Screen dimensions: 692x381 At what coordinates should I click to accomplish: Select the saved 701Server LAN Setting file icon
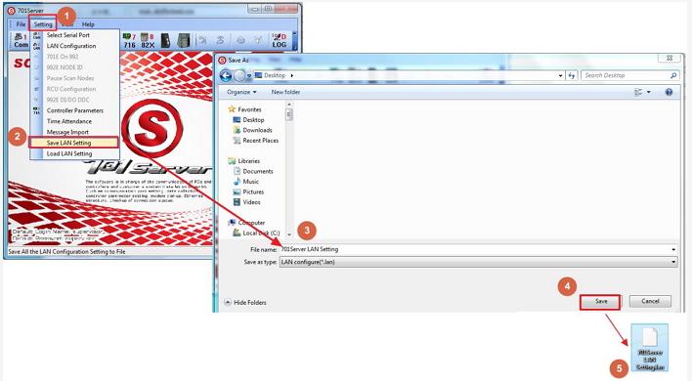click(650, 348)
